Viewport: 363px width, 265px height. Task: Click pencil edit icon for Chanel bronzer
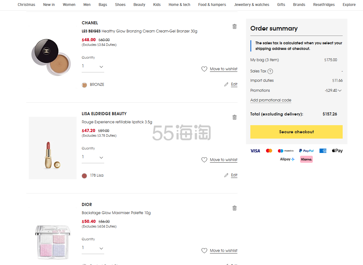click(x=226, y=85)
